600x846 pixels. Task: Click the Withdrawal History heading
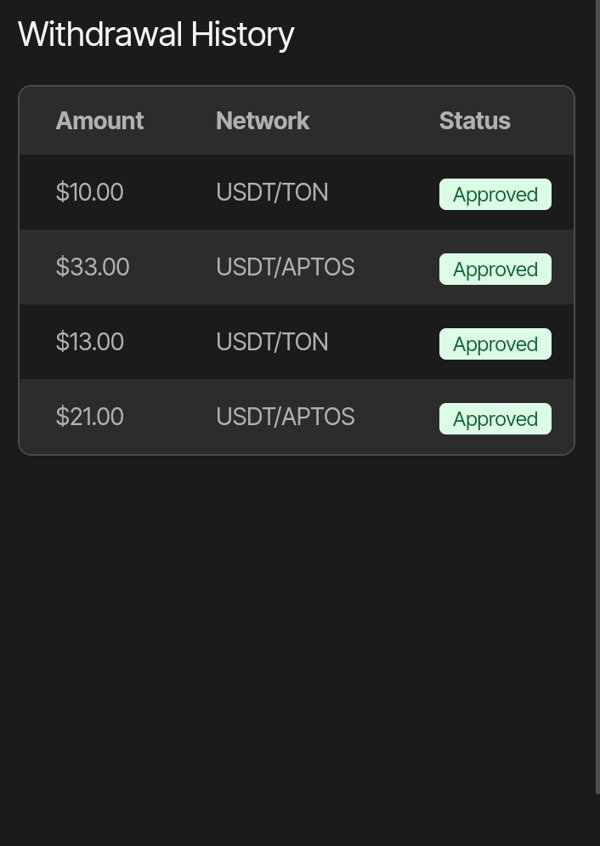[x=156, y=35]
